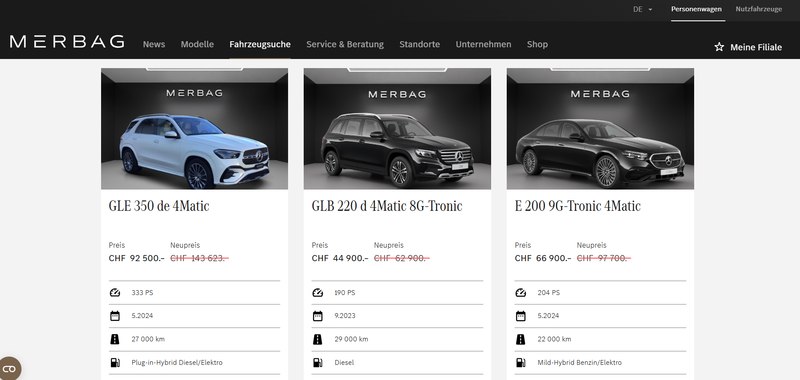Click the 9.2023 registration date

(345, 316)
